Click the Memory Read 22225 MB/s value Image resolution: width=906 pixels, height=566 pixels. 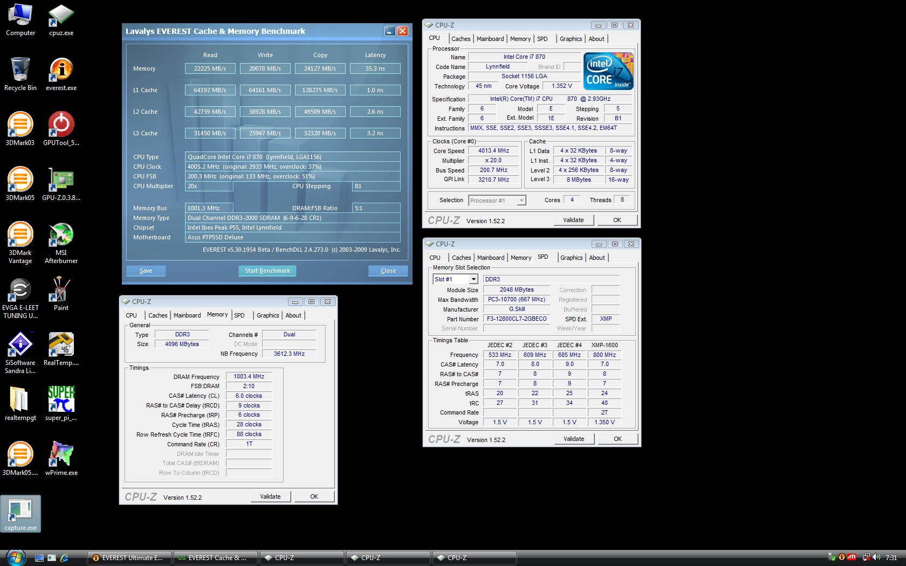tap(210, 68)
